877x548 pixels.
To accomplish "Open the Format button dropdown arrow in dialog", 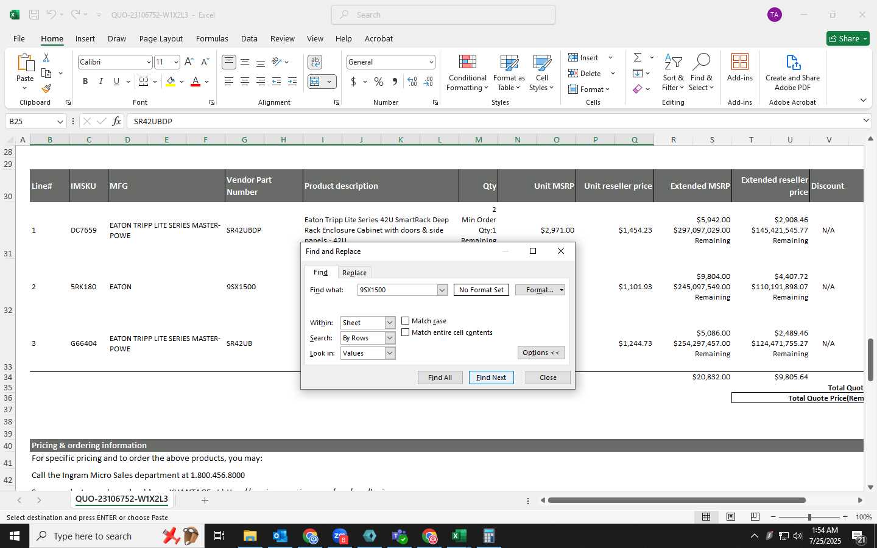I will click(562, 290).
